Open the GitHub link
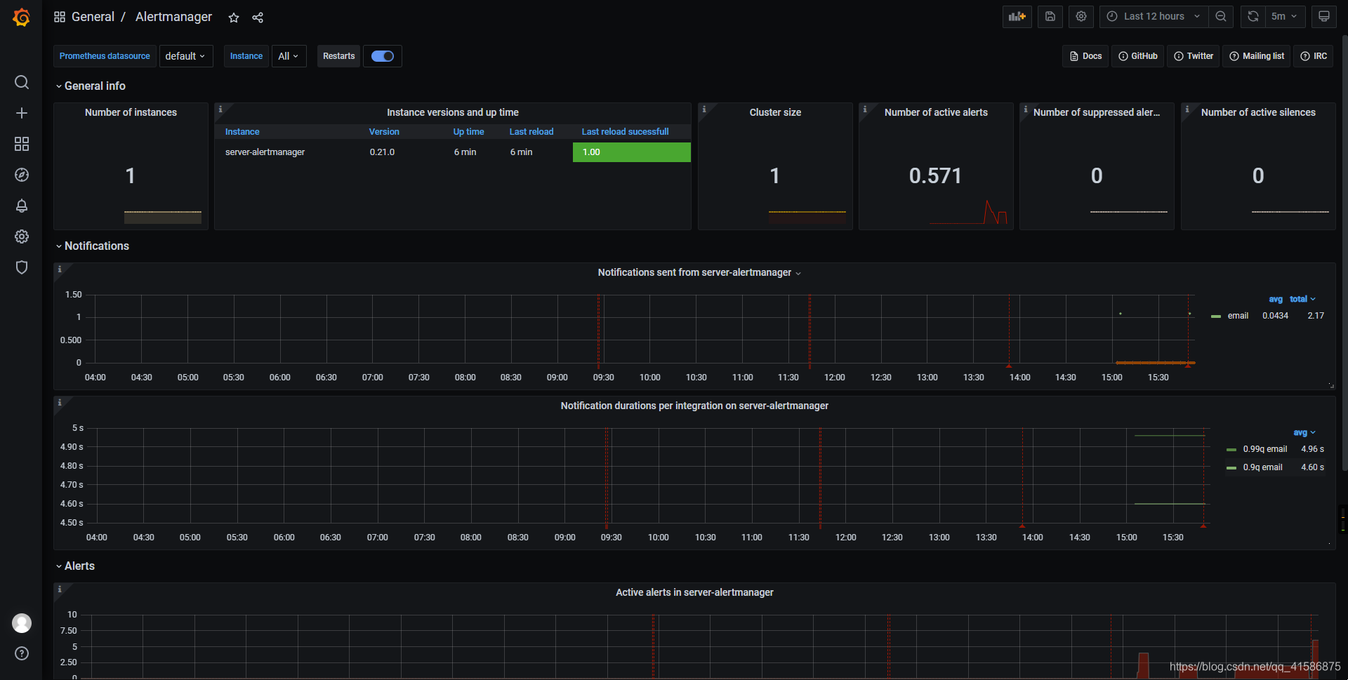The width and height of the screenshot is (1348, 680). [x=1137, y=56]
